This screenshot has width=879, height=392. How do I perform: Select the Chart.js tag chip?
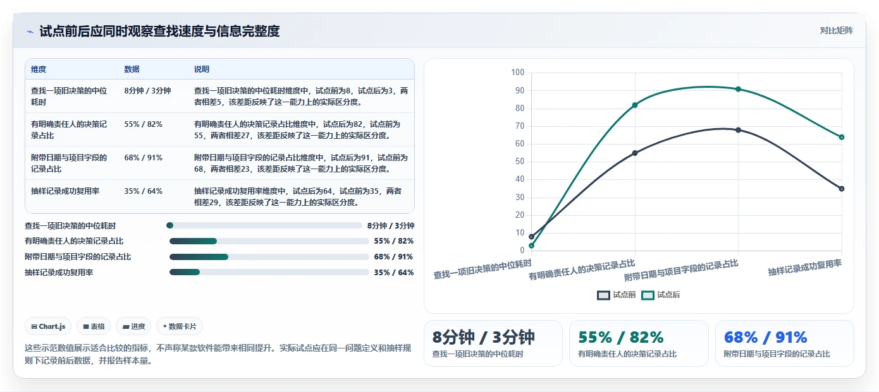(x=48, y=326)
